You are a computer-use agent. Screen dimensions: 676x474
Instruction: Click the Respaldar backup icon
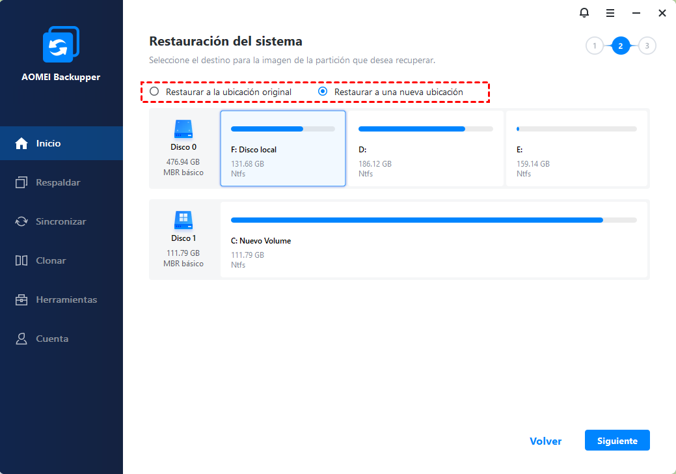click(21, 182)
